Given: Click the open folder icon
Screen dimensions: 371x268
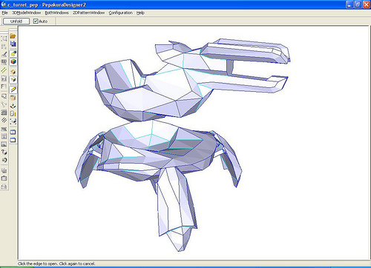Looking at the screenshot, I should click(x=13, y=36).
